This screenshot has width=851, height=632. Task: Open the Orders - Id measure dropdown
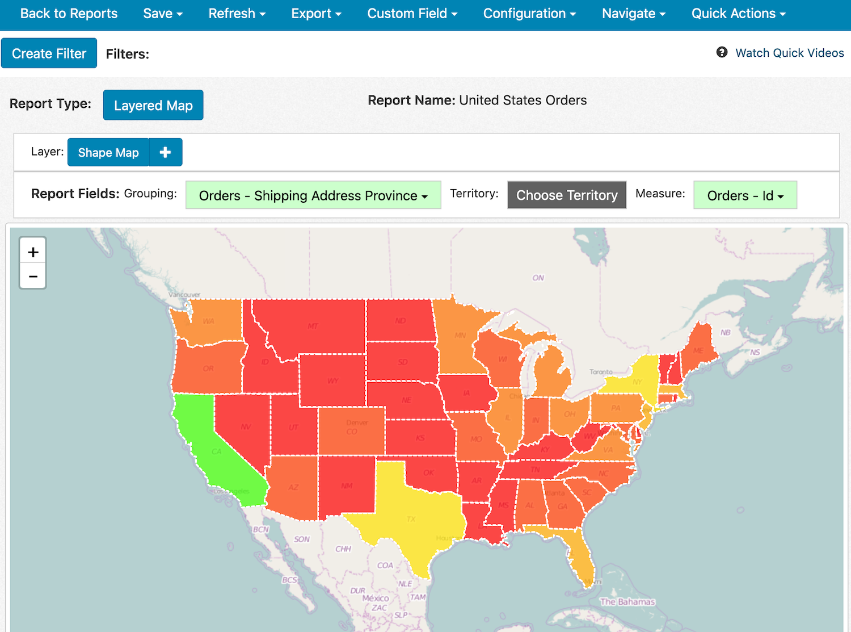[745, 195]
